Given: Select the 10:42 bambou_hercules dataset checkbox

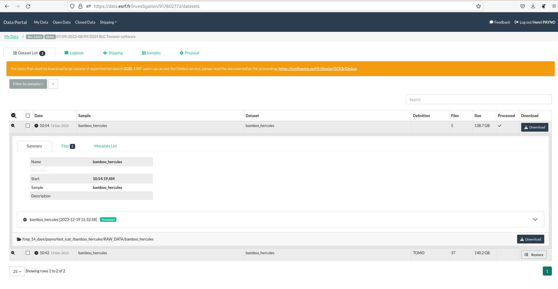Looking at the screenshot, I should pos(28,253).
